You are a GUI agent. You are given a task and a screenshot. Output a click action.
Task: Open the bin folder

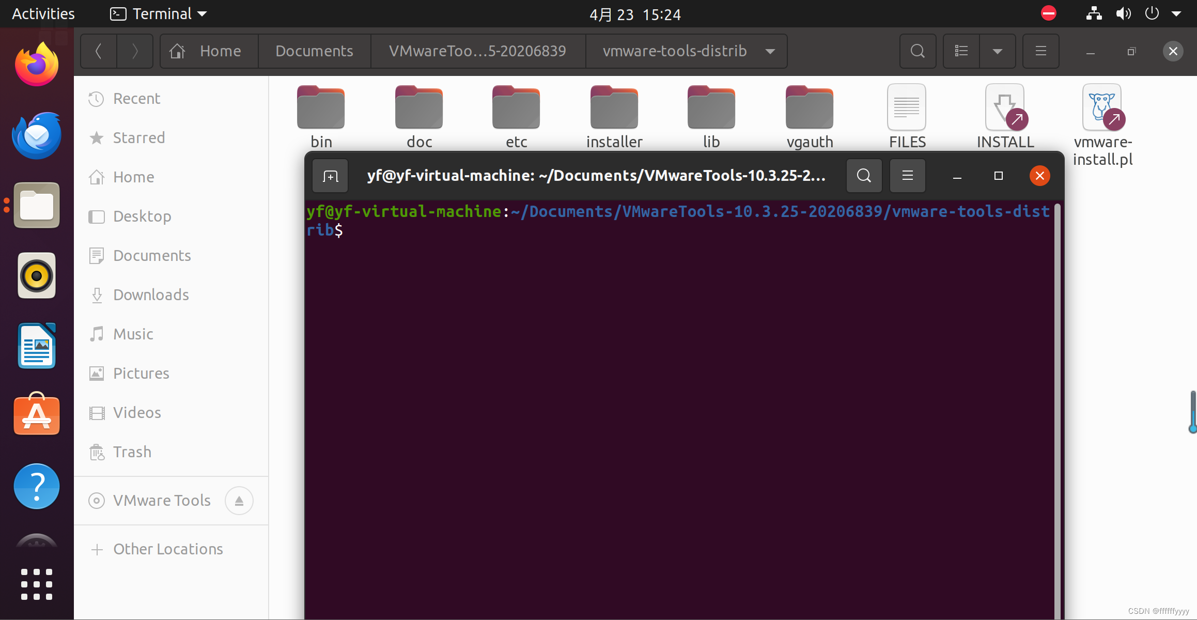[x=321, y=117]
